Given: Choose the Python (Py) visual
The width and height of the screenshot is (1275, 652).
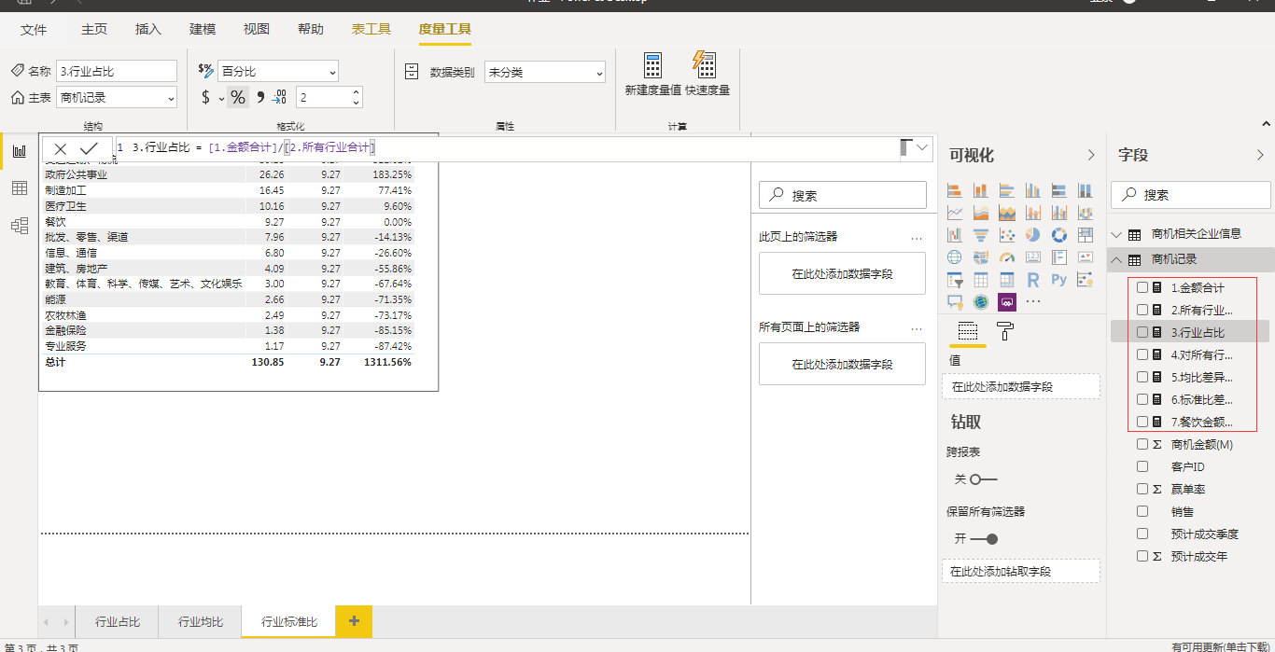Looking at the screenshot, I should coord(1059,280).
